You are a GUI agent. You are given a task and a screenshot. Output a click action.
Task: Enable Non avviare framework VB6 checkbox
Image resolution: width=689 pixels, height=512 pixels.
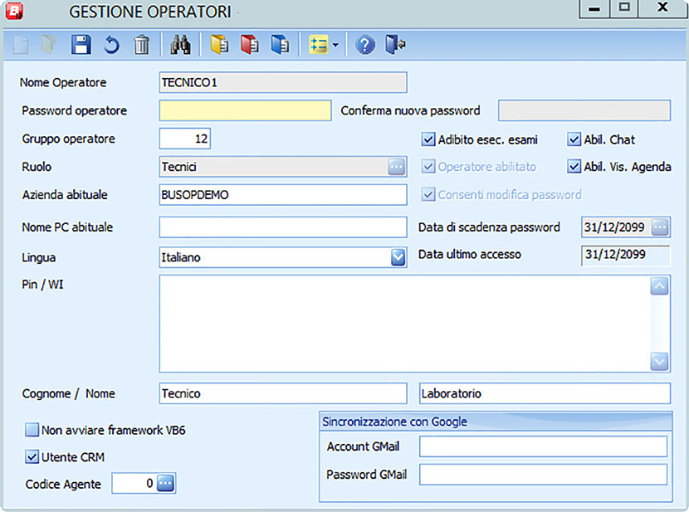(32, 431)
